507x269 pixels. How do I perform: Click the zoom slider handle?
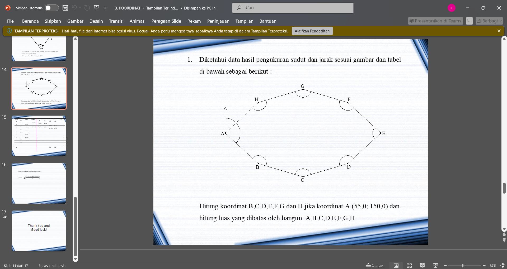coord(463,266)
